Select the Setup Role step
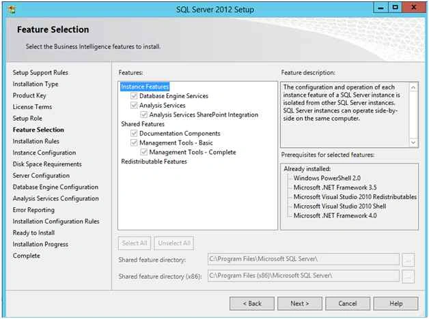This screenshot has width=429, height=319. [x=27, y=119]
